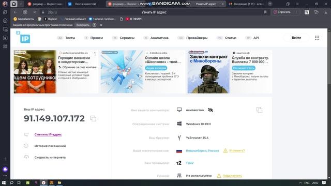Click the Новосибирск, Россия location link

click(202, 150)
